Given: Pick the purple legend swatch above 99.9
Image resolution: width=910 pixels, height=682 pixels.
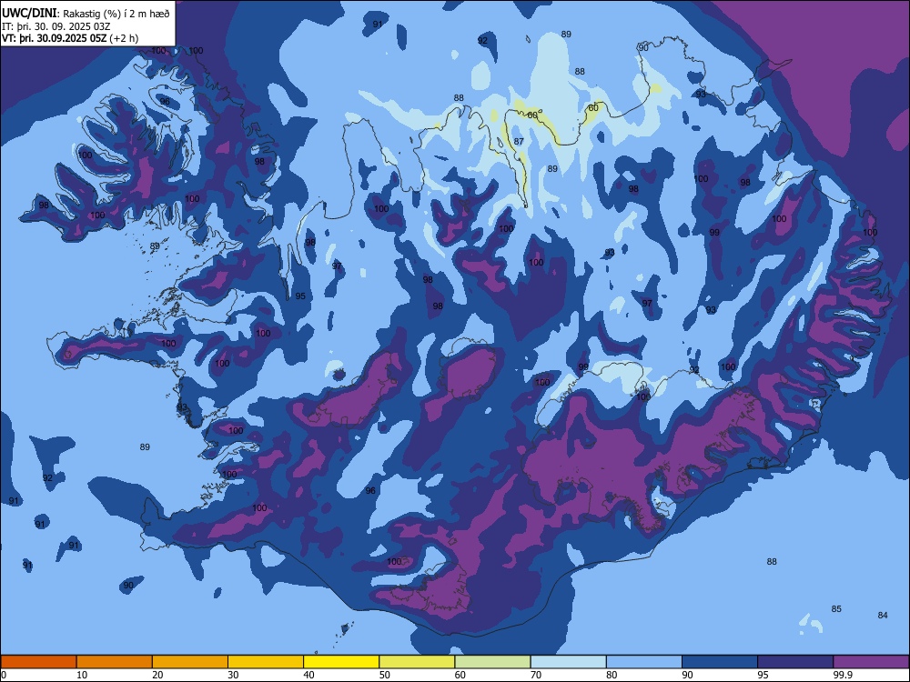Looking at the screenshot, I should click(x=871, y=662).
